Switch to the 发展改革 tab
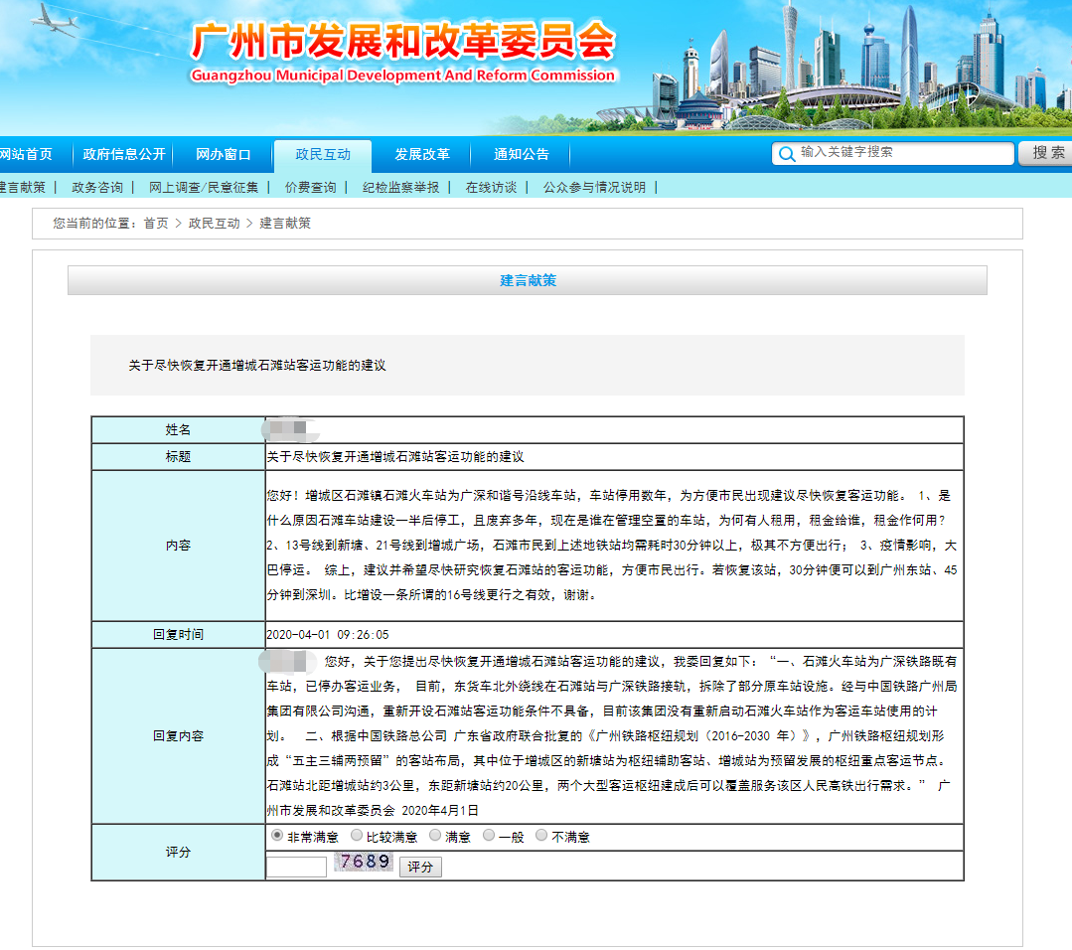This screenshot has width=1072, height=950. click(422, 155)
